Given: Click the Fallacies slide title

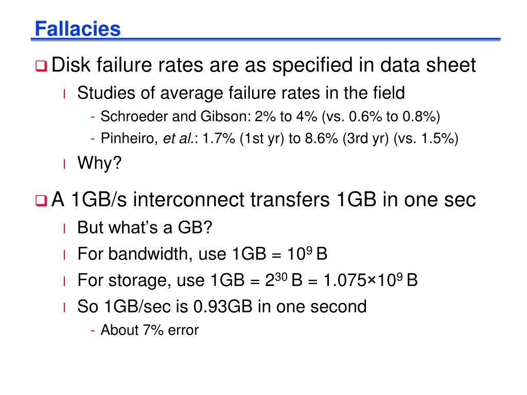Looking at the screenshot, I should coord(78,29).
